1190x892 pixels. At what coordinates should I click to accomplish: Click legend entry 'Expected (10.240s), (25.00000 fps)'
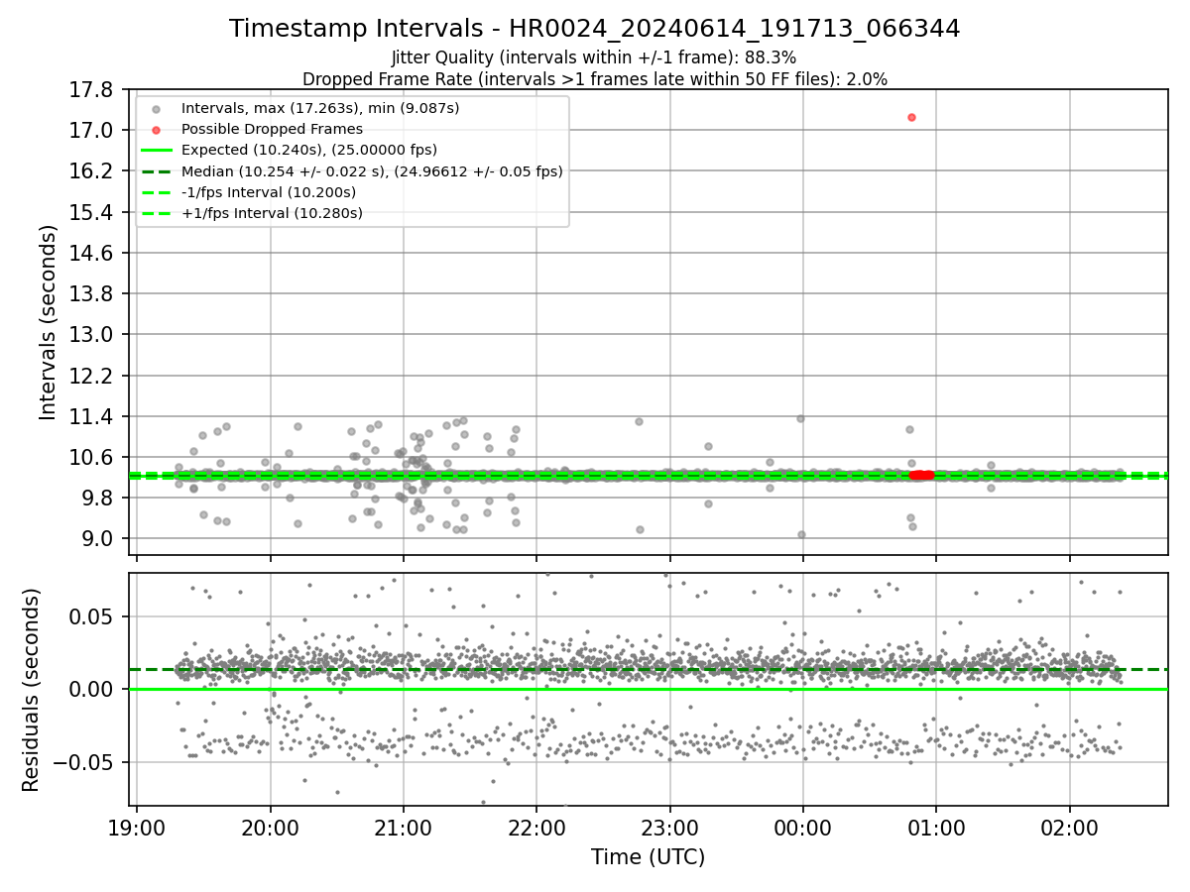click(309, 150)
